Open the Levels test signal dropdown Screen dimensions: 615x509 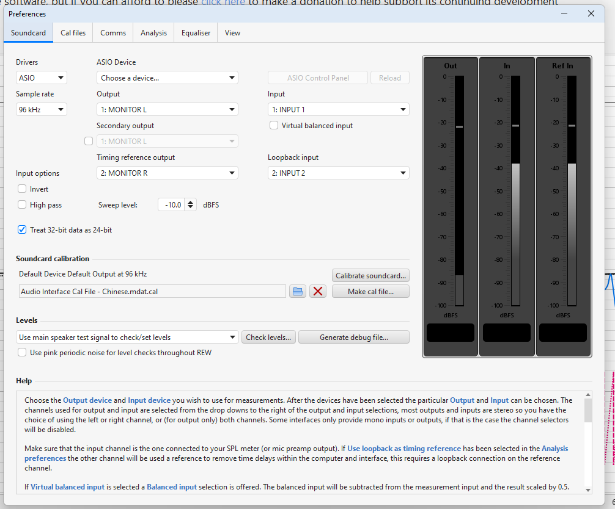click(128, 337)
